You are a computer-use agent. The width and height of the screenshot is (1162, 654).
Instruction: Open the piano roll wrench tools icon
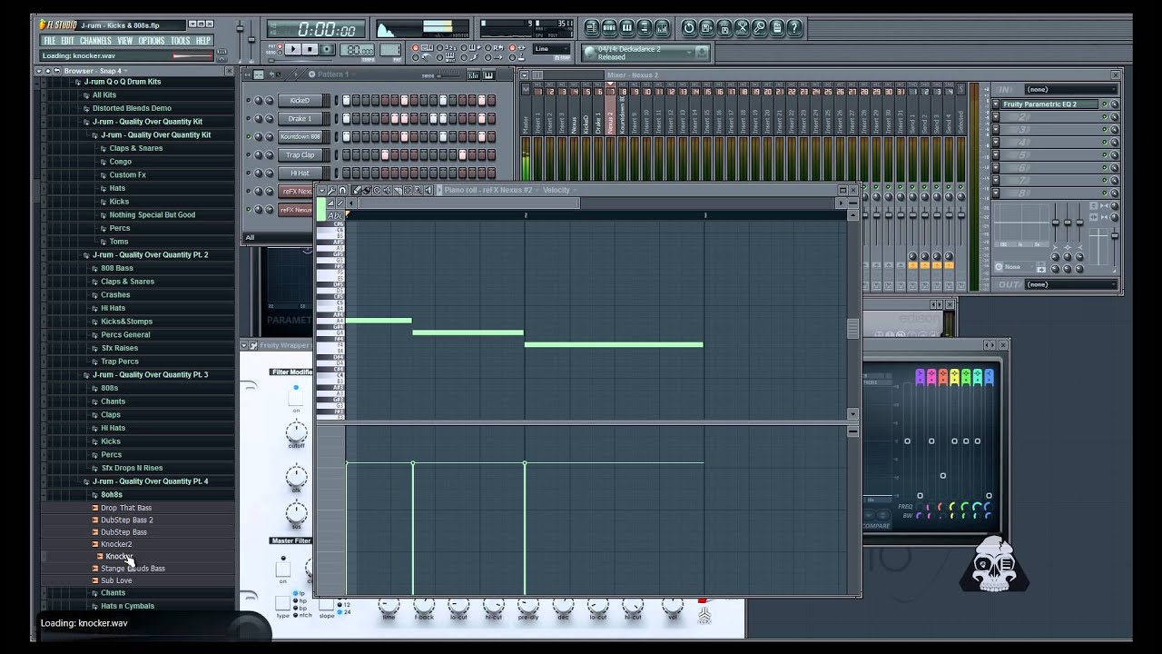click(331, 190)
